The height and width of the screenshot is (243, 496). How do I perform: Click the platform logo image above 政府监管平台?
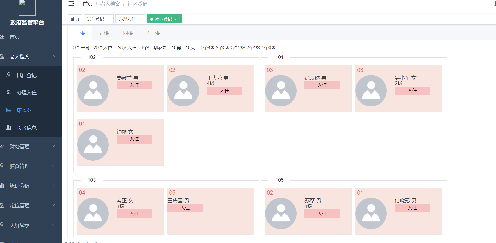(27, 8)
